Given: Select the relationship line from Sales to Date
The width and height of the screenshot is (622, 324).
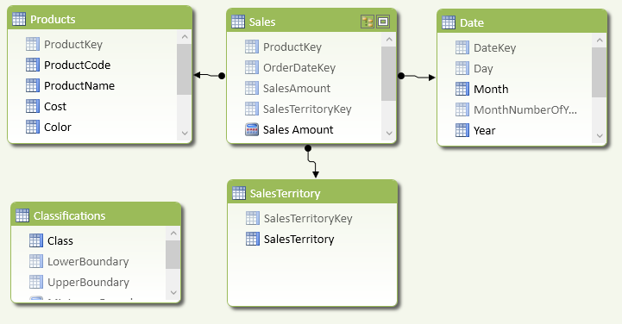Looking at the screenshot, I should pyautogui.click(x=417, y=77).
